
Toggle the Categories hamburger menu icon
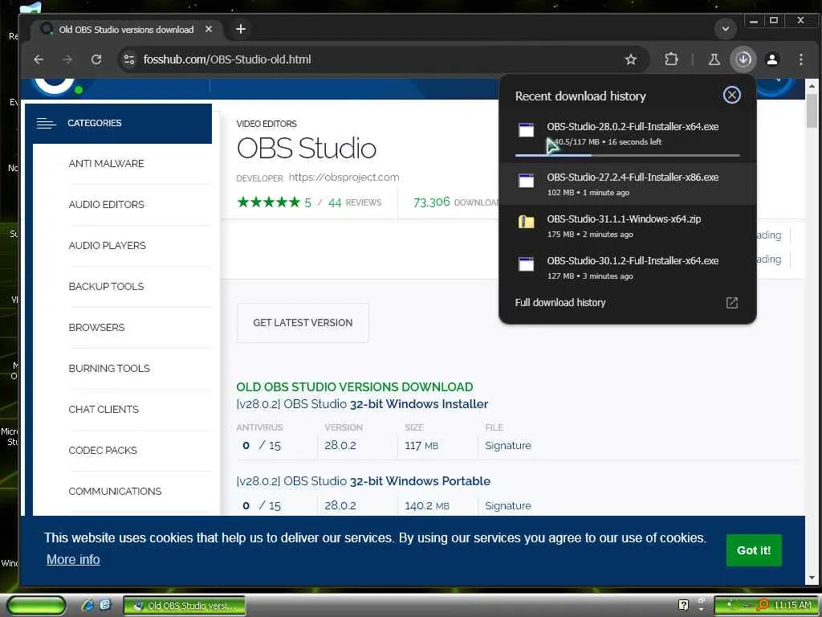click(x=46, y=123)
